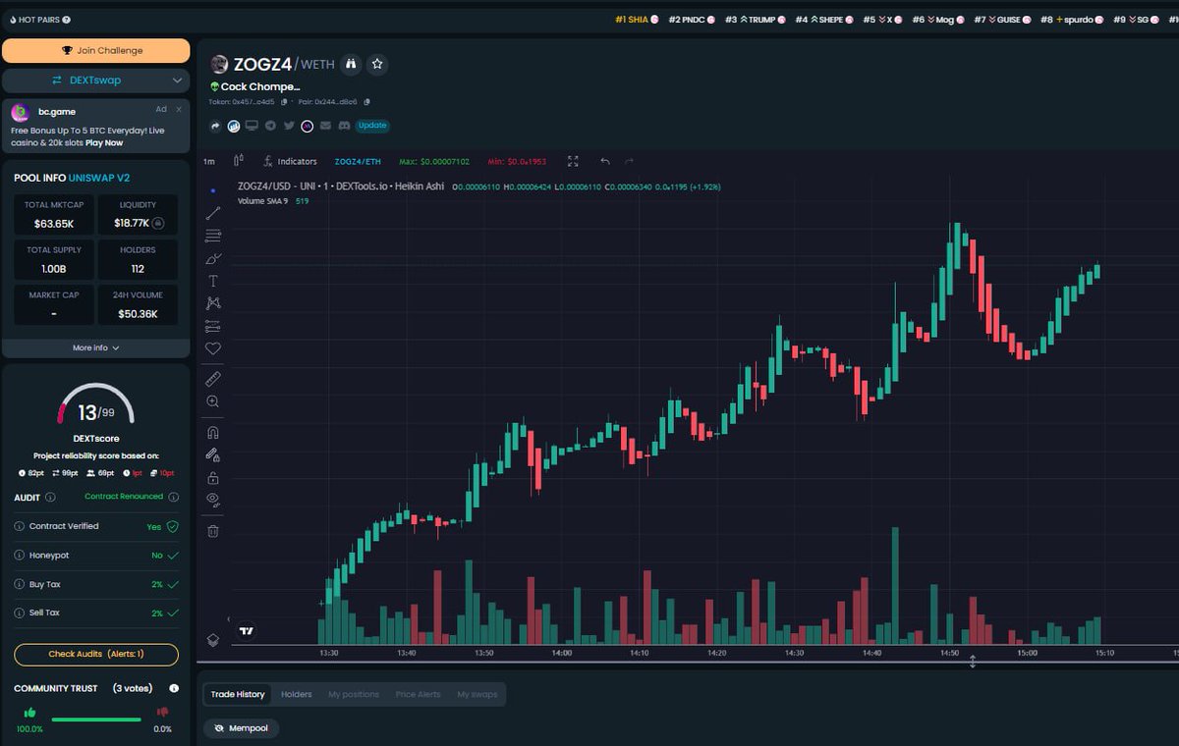Toggle lock all drawing tools

[213, 478]
